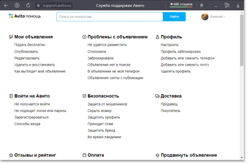Bookmark this page with the bookmark icon
248x164 pixels.
pyautogui.click(x=201, y=6)
